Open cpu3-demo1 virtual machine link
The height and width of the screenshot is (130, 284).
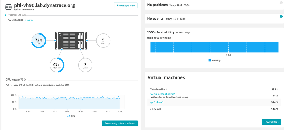(157, 102)
